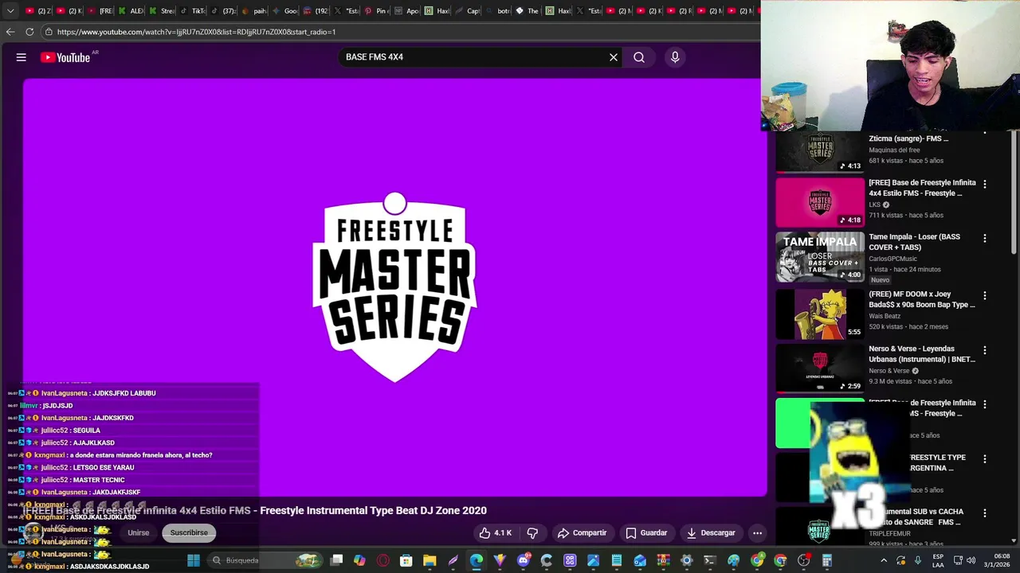Click the magnifier search button
The image size is (1020, 573).
point(639,57)
